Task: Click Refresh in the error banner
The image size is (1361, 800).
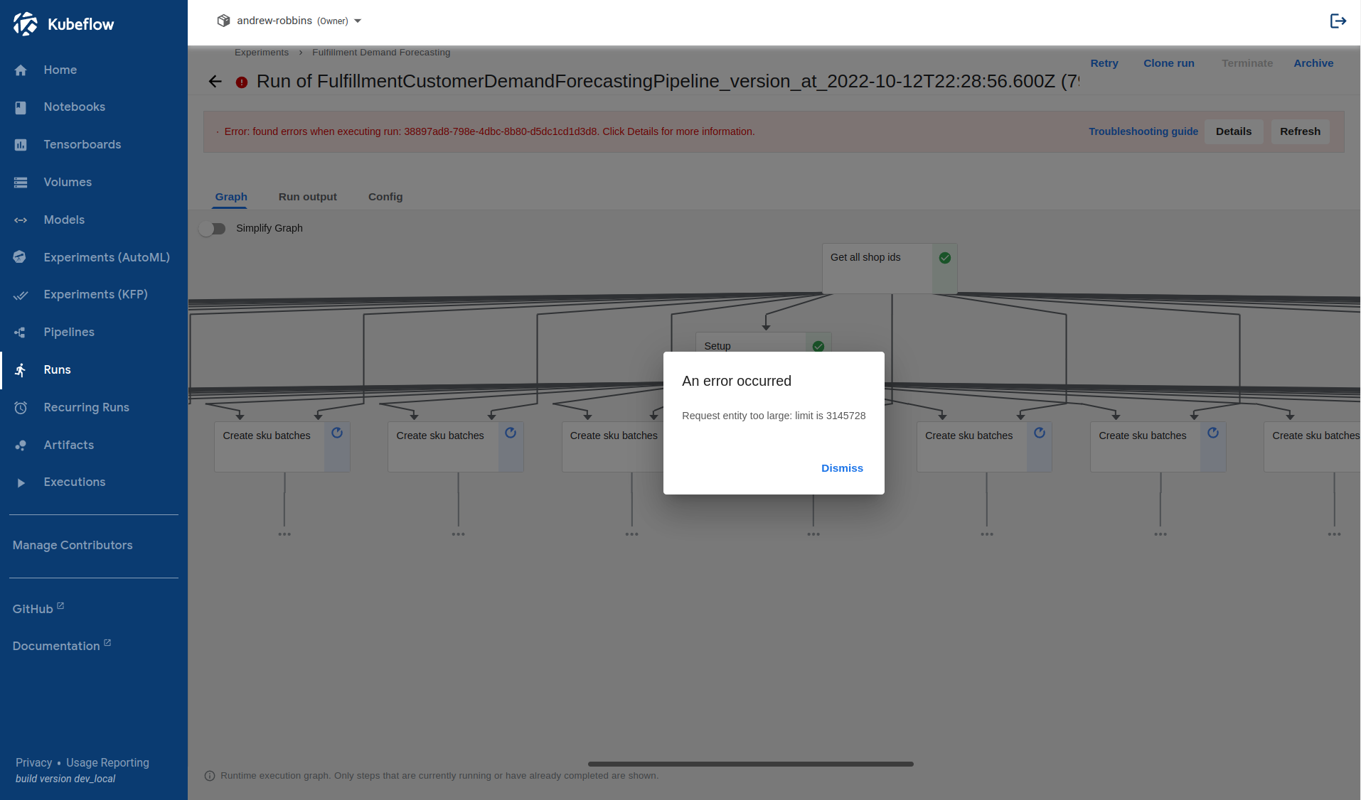Action: tap(1300, 131)
